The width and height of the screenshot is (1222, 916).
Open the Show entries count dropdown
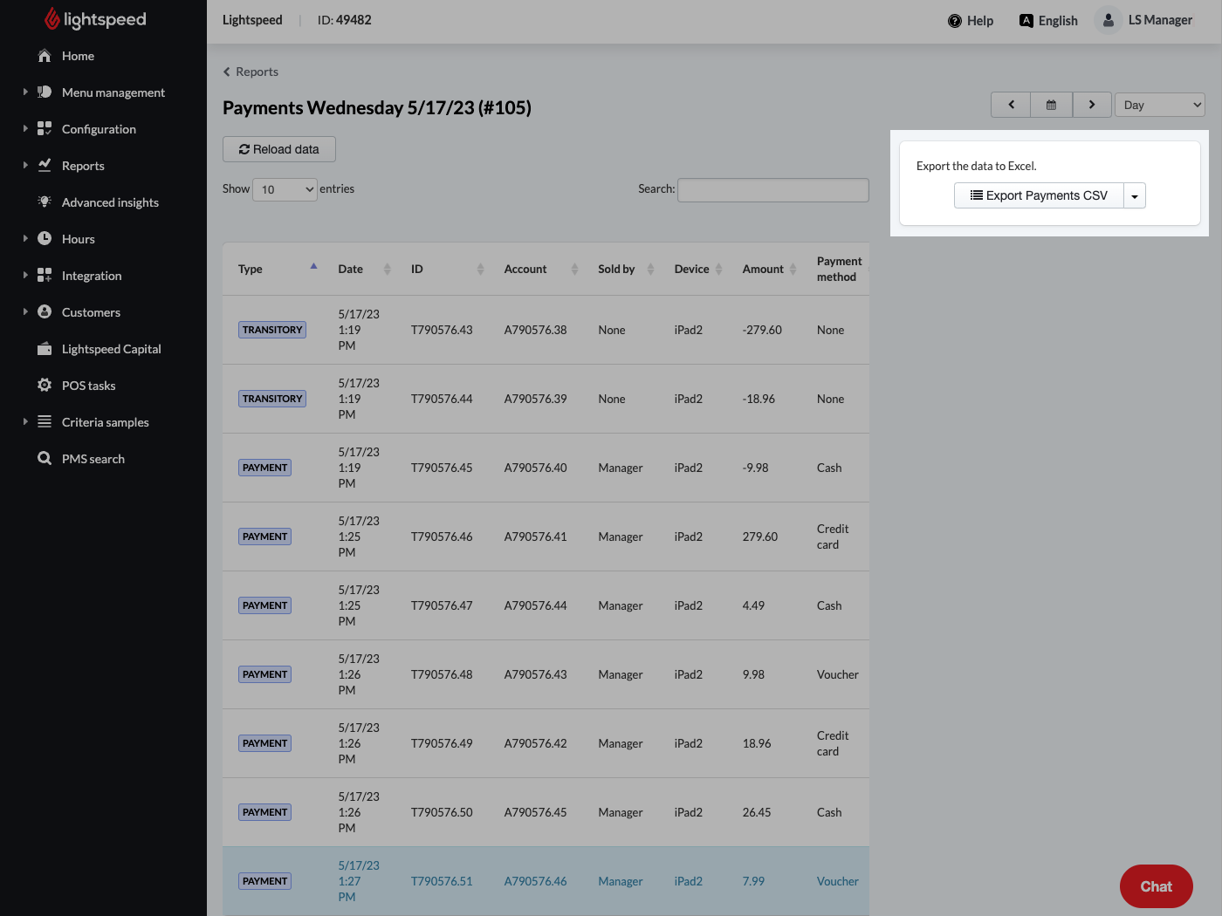[285, 189]
